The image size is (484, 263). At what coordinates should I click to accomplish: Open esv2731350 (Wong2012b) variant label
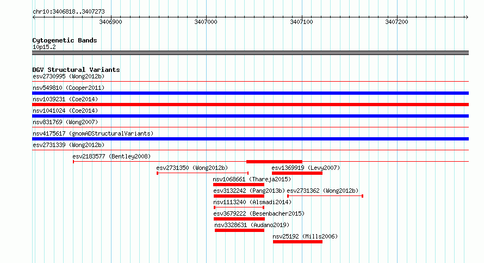pos(192,168)
